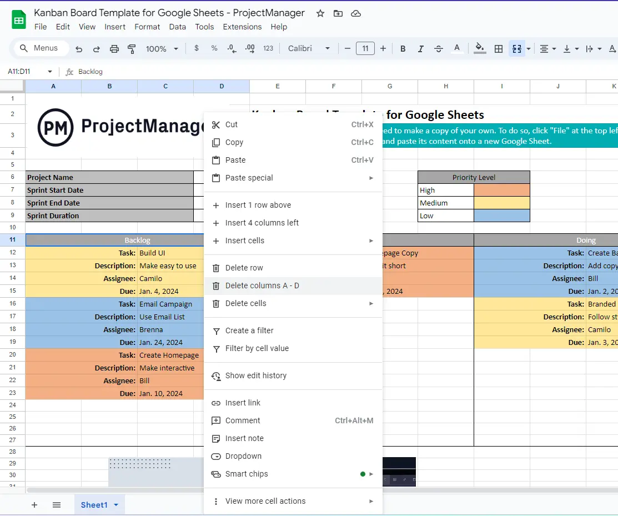Open the Format menu
Image resolution: width=618 pixels, height=516 pixels.
147,27
